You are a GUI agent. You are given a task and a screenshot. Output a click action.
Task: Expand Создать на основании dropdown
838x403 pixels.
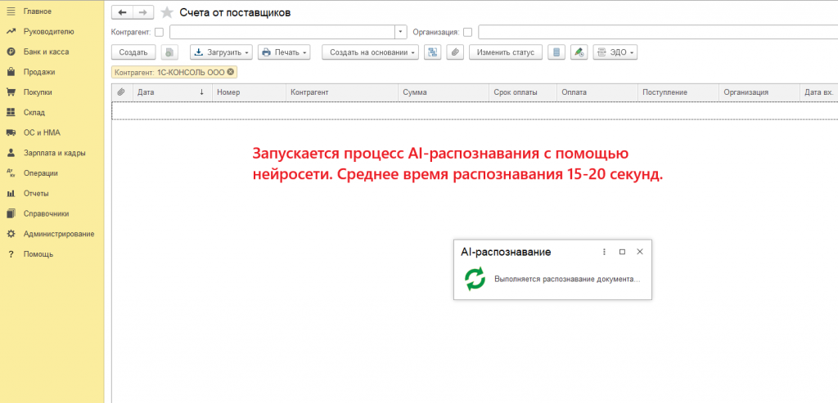pyautogui.click(x=371, y=52)
